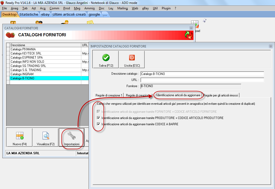
Task: Open the eBay menu
Action: 145,8
